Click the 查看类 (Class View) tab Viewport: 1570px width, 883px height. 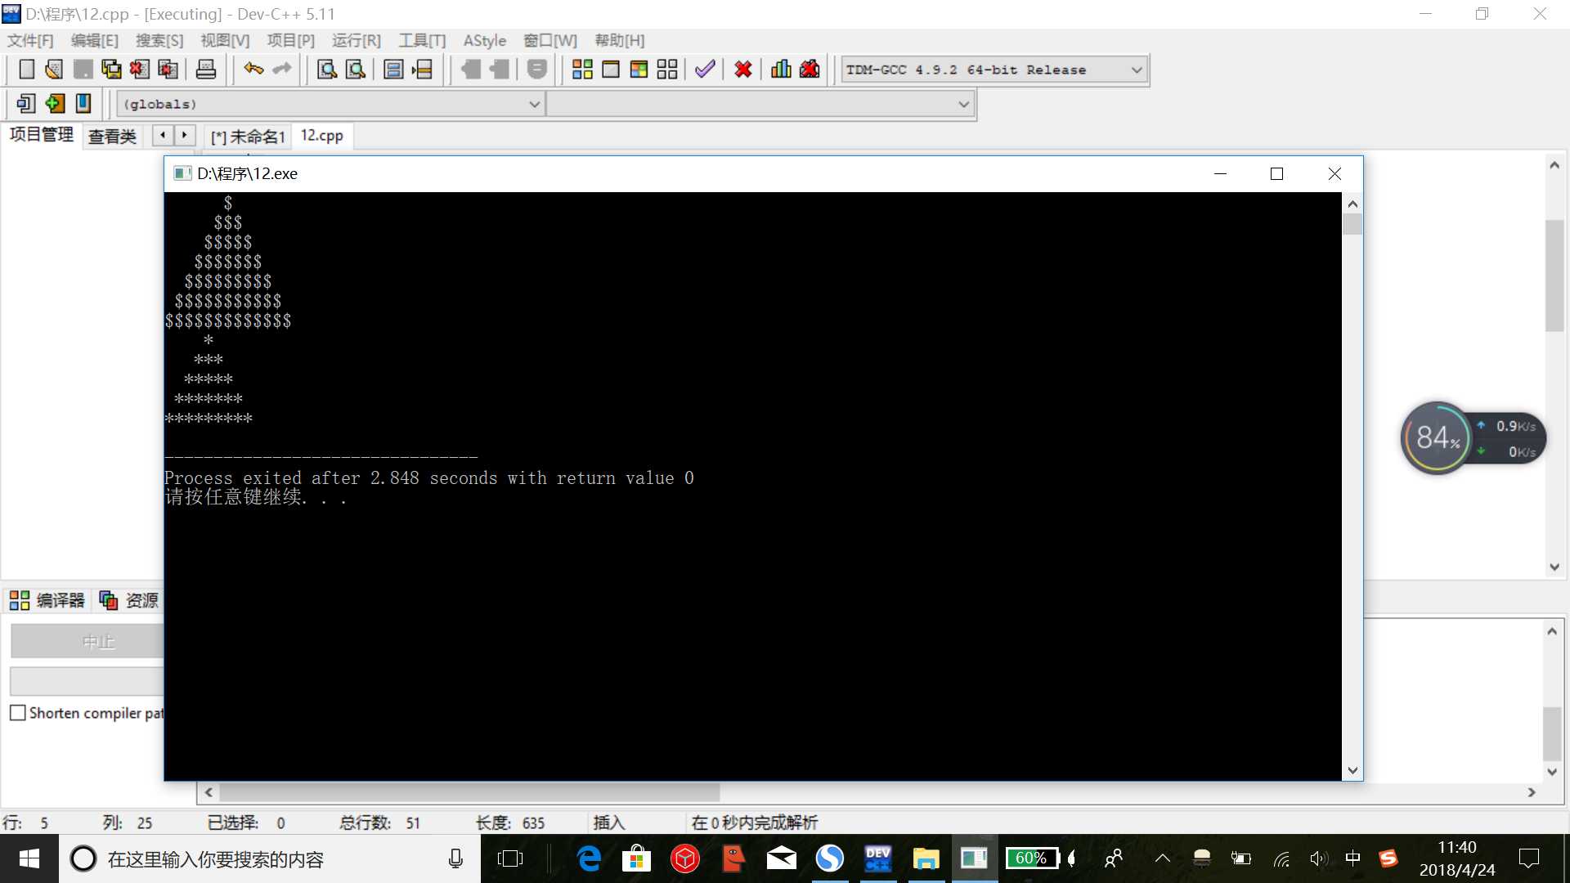click(x=110, y=135)
